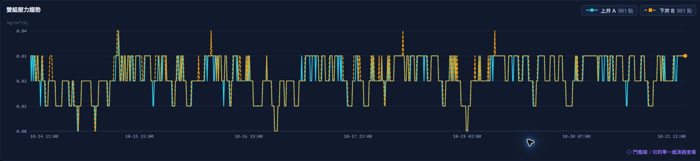Click the 0.00 y-axis value
Screen dimensions: 700x161
tap(22, 131)
